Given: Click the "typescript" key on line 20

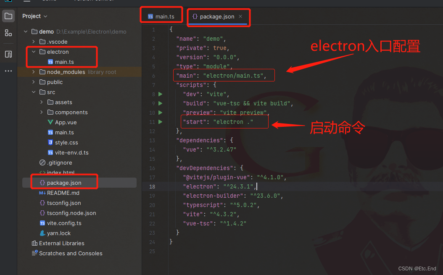Looking at the screenshot, I should coord(203,205).
